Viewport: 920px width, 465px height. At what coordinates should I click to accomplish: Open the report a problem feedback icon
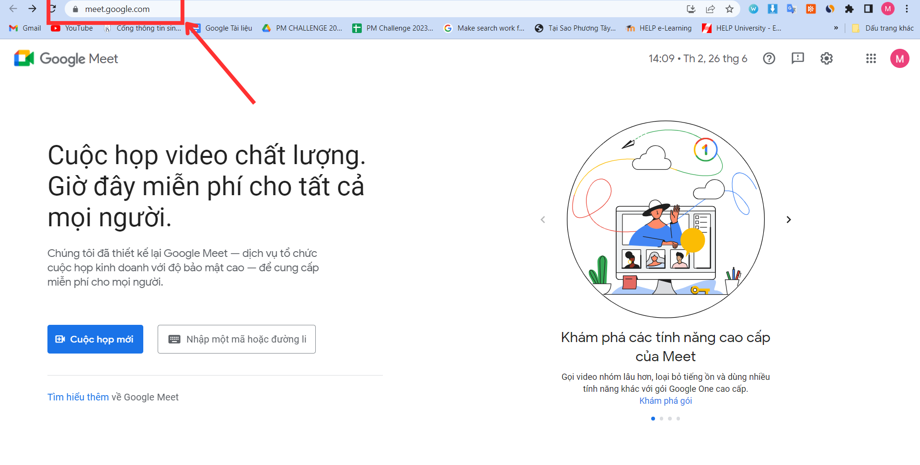click(x=798, y=58)
